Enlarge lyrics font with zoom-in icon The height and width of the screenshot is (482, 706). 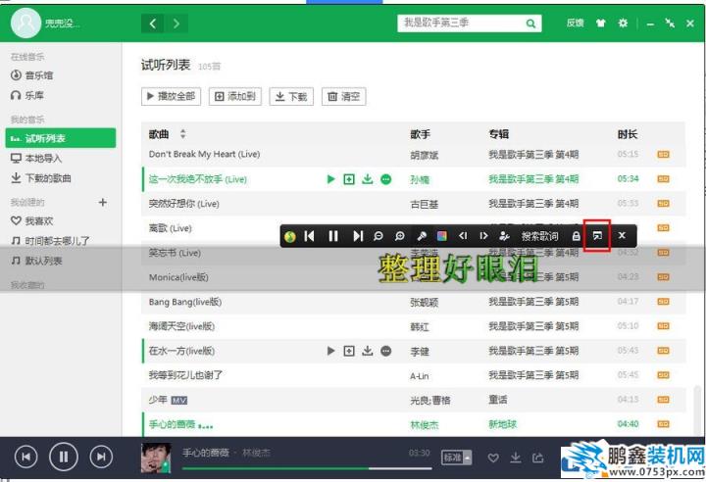pos(399,236)
